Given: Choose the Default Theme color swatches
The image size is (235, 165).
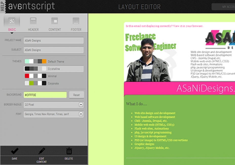Looking at the screenshot, I should 35,61.
